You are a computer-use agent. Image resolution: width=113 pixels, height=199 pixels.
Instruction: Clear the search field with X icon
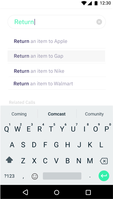[99, 22]
